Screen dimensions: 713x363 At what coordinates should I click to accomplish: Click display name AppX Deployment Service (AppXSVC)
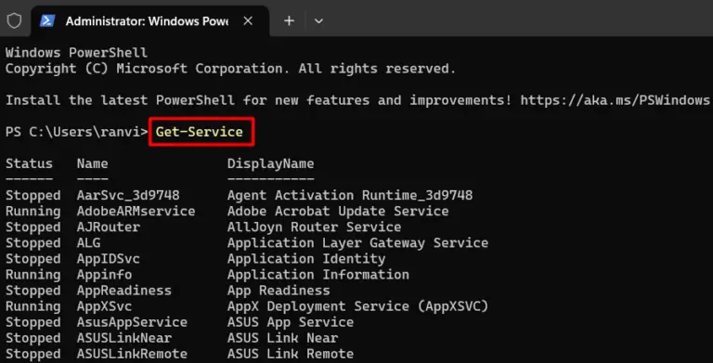tap(357, 306)
